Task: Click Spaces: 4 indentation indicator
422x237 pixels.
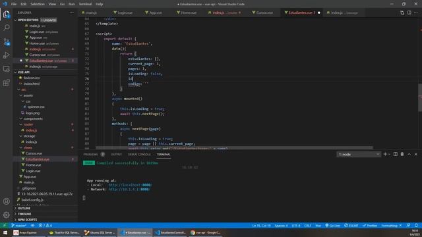Action: pyautogui.click(x=282, y=225)
